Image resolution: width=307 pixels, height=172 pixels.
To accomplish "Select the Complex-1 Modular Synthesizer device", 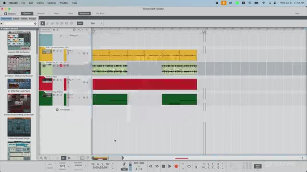I will [19, 66].
